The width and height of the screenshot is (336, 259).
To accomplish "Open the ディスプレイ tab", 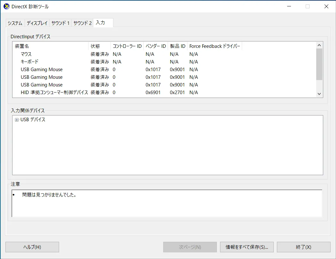I will 37,23.
